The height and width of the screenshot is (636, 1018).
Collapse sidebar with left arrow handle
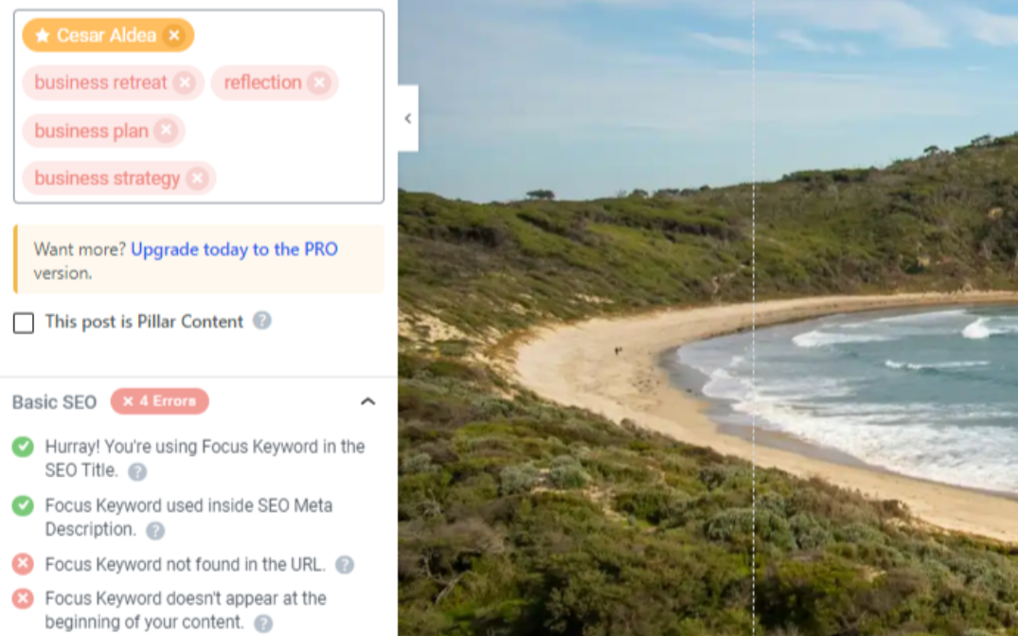coord(408,118)
